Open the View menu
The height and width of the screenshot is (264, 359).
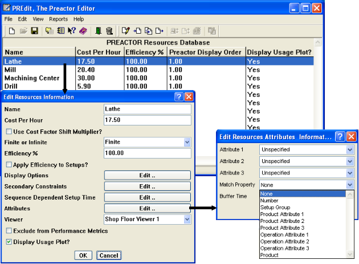point(38,19)
